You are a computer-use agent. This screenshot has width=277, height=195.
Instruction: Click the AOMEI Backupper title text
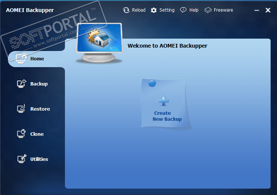tap(30, 10)
